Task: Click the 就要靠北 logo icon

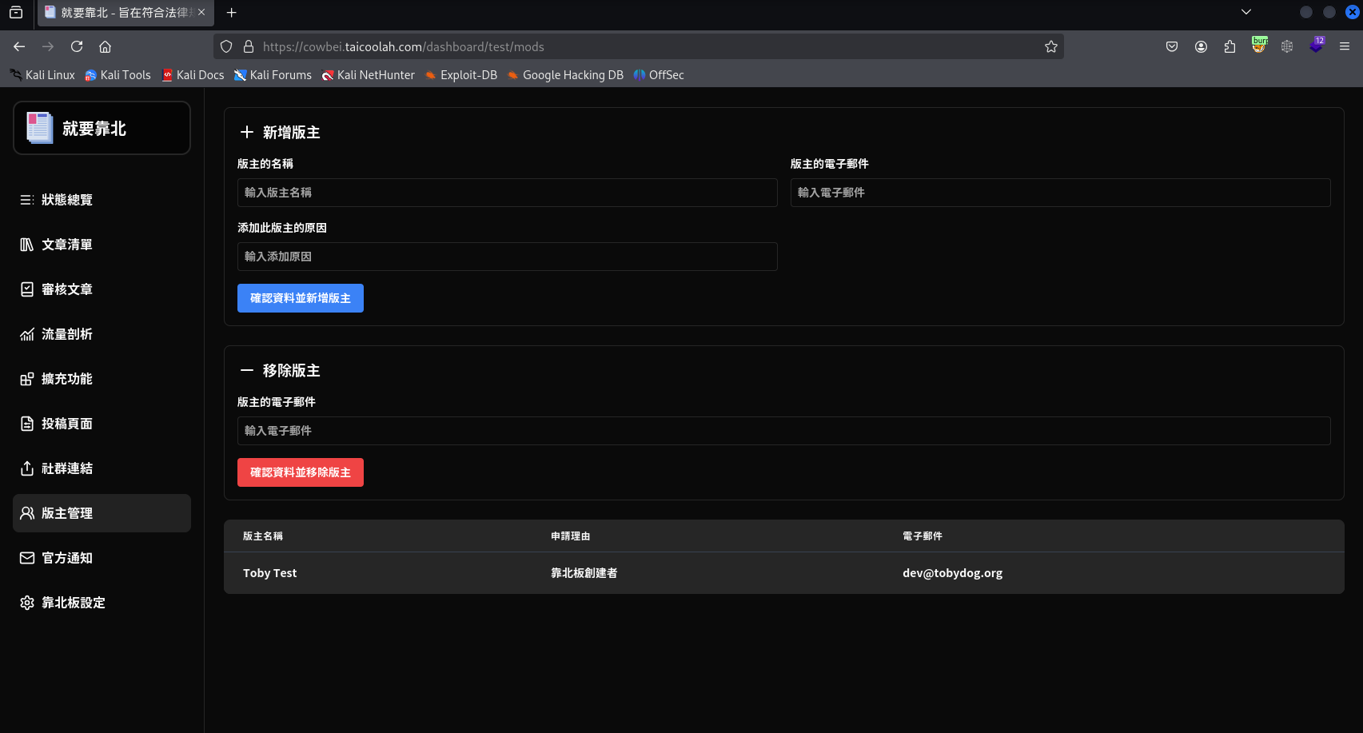Action: pyautogui.click(x=39, y=128)
